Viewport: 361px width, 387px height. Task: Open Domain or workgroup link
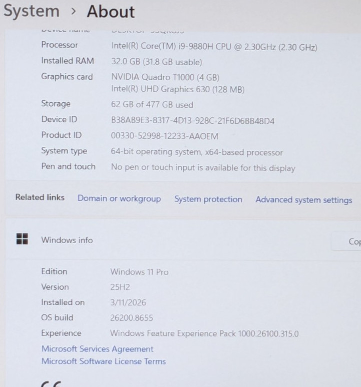pos(119,199)
